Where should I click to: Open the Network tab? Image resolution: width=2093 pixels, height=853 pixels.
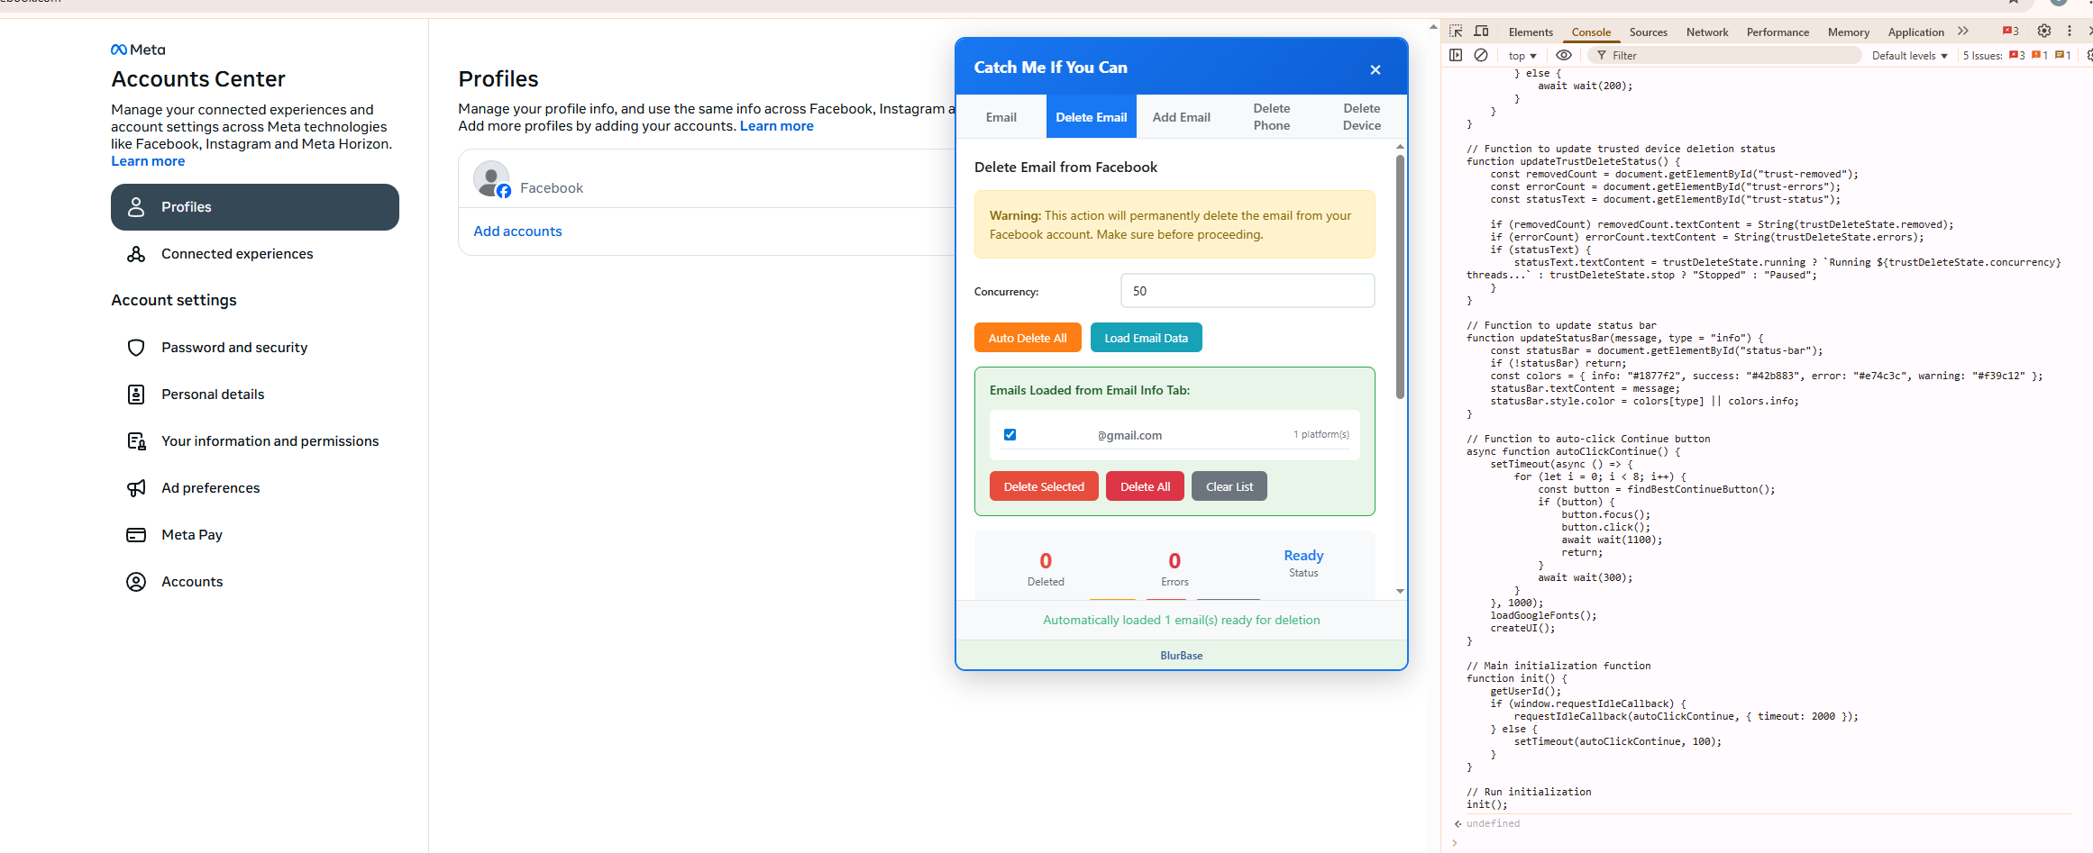pos(1707,32)
